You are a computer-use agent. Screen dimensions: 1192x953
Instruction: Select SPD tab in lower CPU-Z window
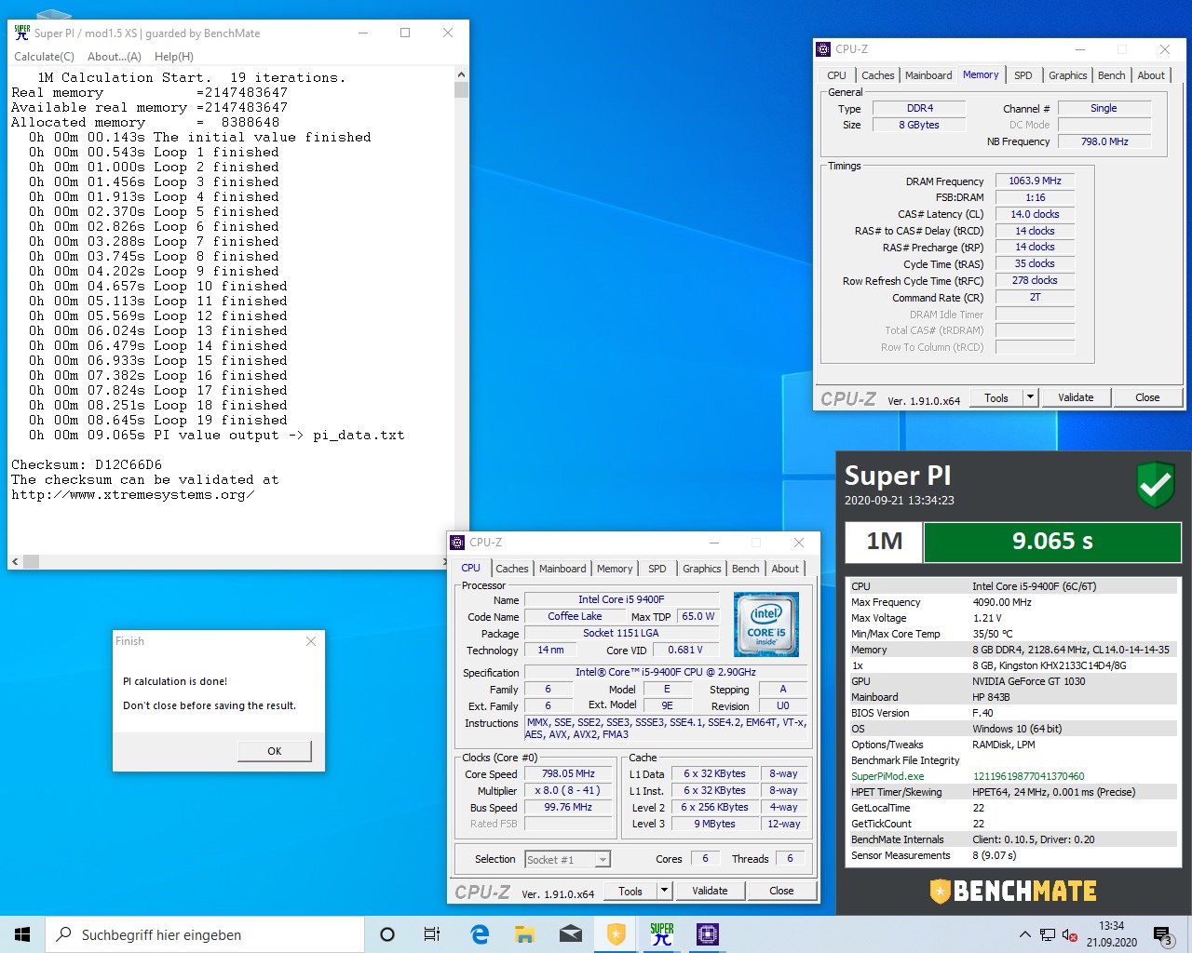coord(657,569)
